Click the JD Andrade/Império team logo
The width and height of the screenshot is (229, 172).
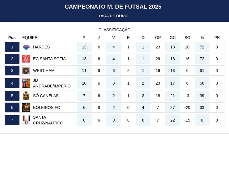(x=26, y=83)
